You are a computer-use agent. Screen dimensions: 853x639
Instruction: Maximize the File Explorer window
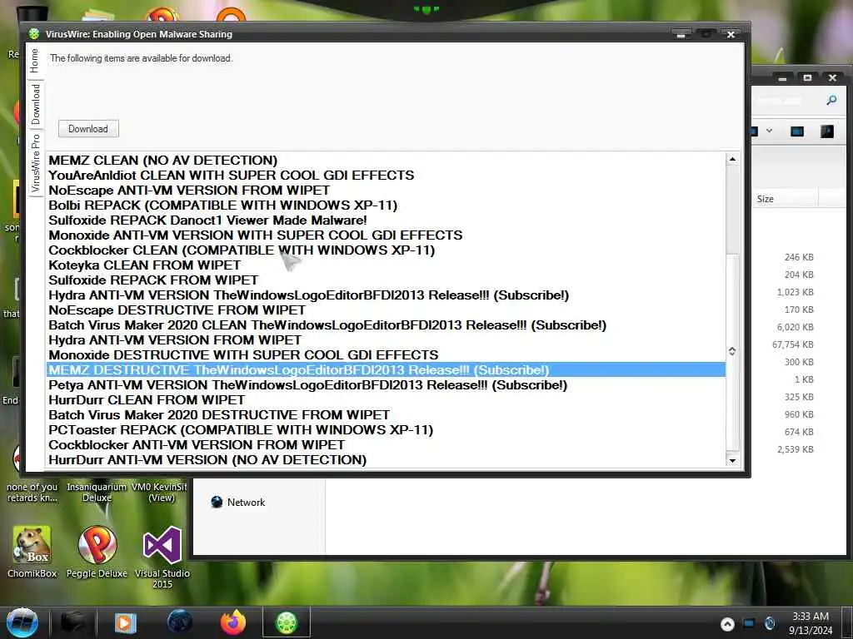click(x=807, y=78)
